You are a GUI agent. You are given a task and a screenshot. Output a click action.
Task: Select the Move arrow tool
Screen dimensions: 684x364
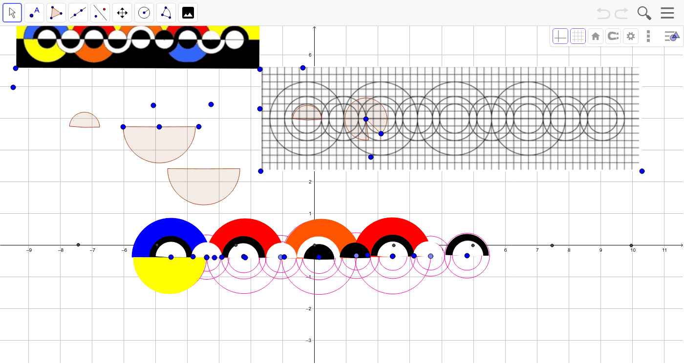tap(12, 13)
